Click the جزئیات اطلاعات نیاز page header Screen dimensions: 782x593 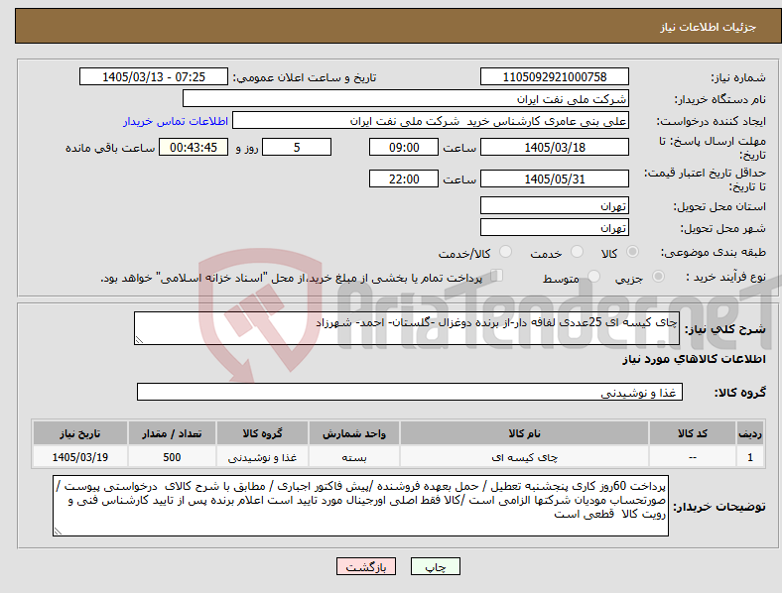[x=709, y=27]
